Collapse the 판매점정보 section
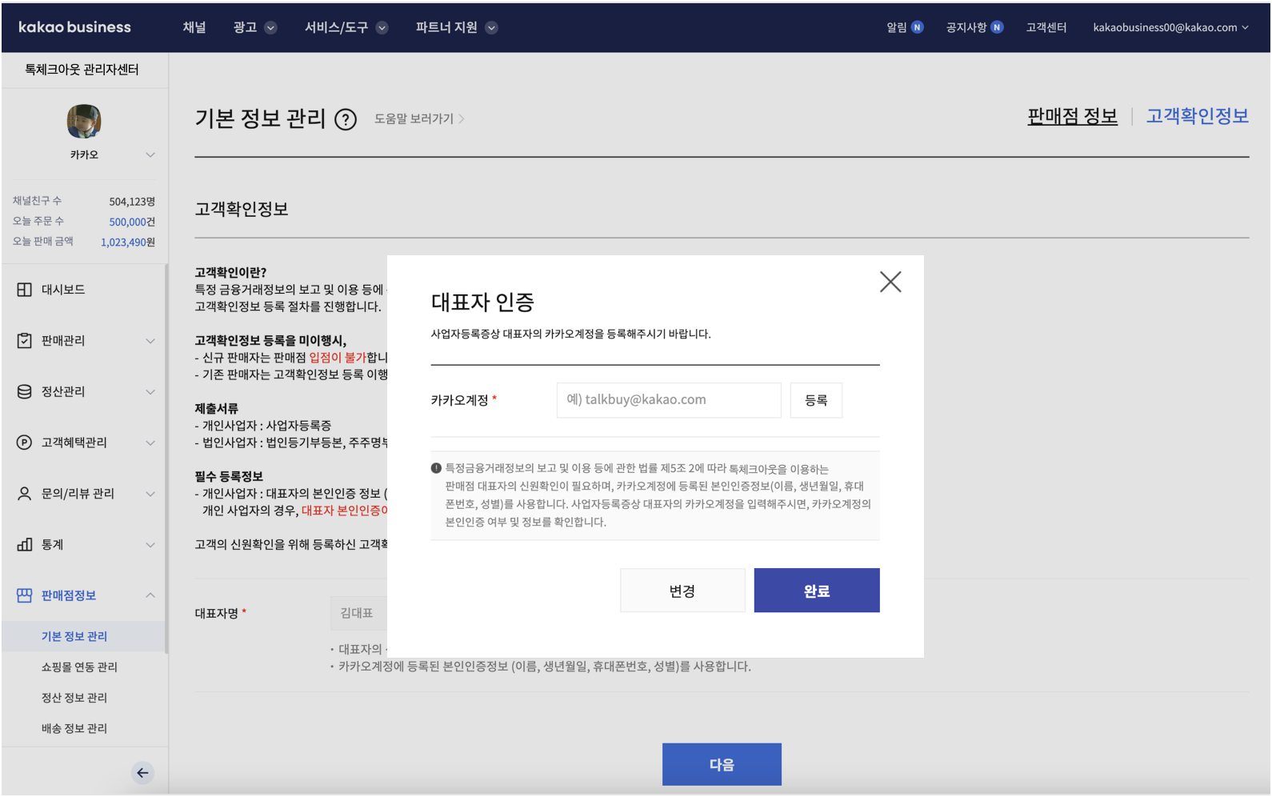 point(150,595)
